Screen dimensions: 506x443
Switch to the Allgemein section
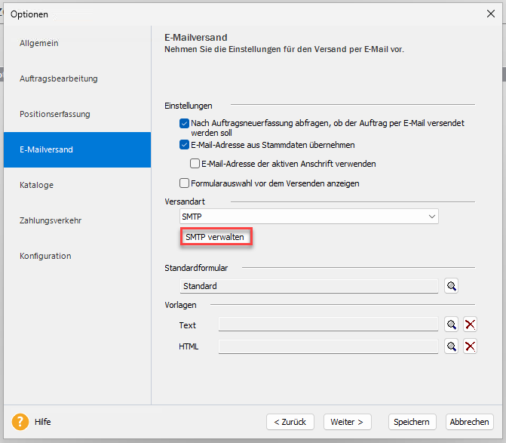pos(39,43)
